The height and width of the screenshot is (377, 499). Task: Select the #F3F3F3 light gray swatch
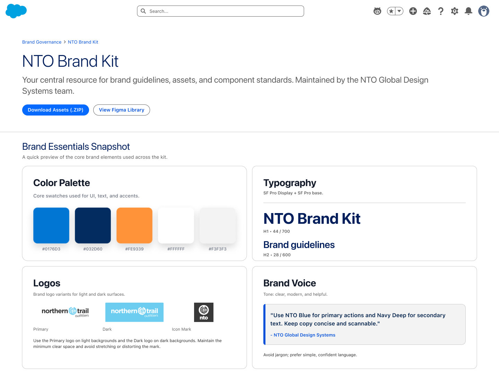pyautogui.click(x=218, y=226)
